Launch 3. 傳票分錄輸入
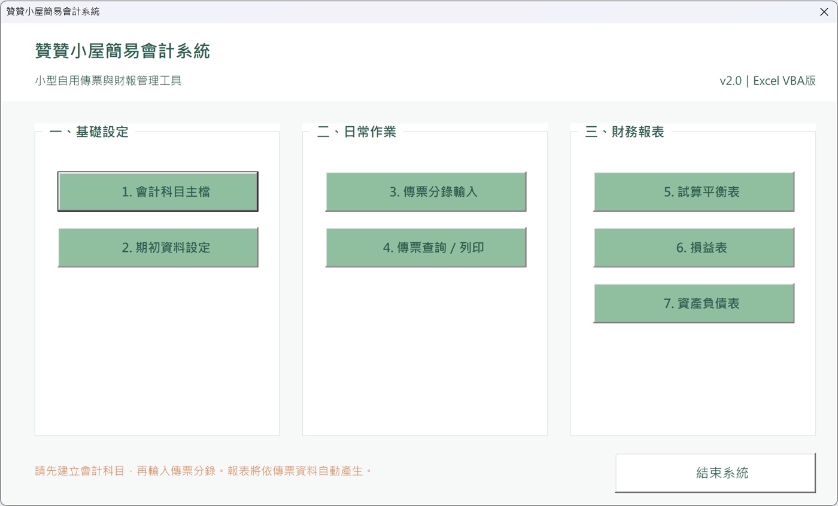 tap(426, 191)
